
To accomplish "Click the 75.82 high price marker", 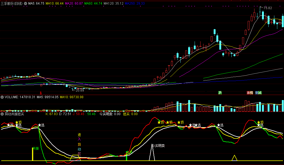I will coord(268,8).
